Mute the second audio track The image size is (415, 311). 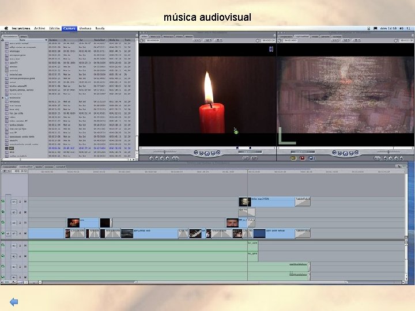[3, 256]
